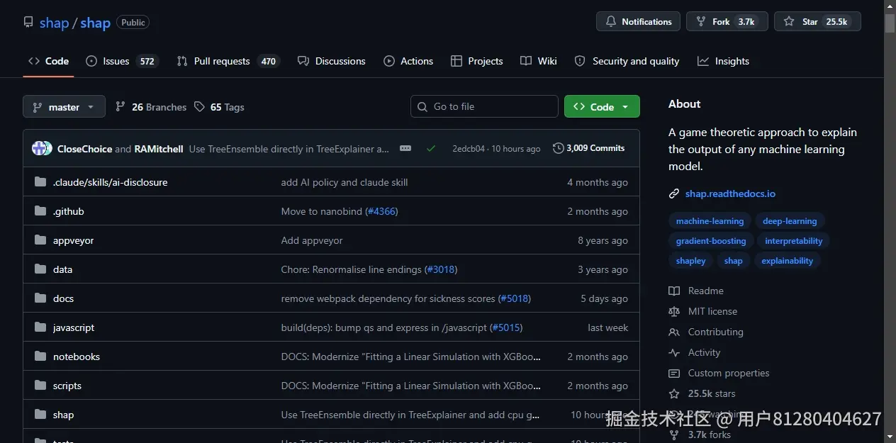Open the .claude/skills/ai-disclosure folder
This screenshot has width=896, height=443.
point(110,182)
